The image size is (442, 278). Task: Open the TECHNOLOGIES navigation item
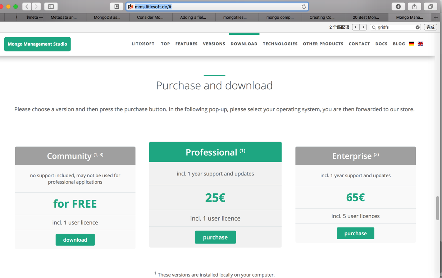[x=280, y=44]
